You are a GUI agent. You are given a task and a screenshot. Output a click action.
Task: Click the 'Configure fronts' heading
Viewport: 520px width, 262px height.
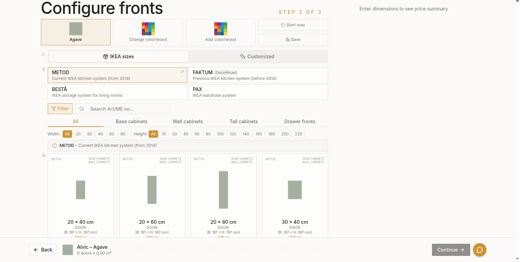coord(102,8)
